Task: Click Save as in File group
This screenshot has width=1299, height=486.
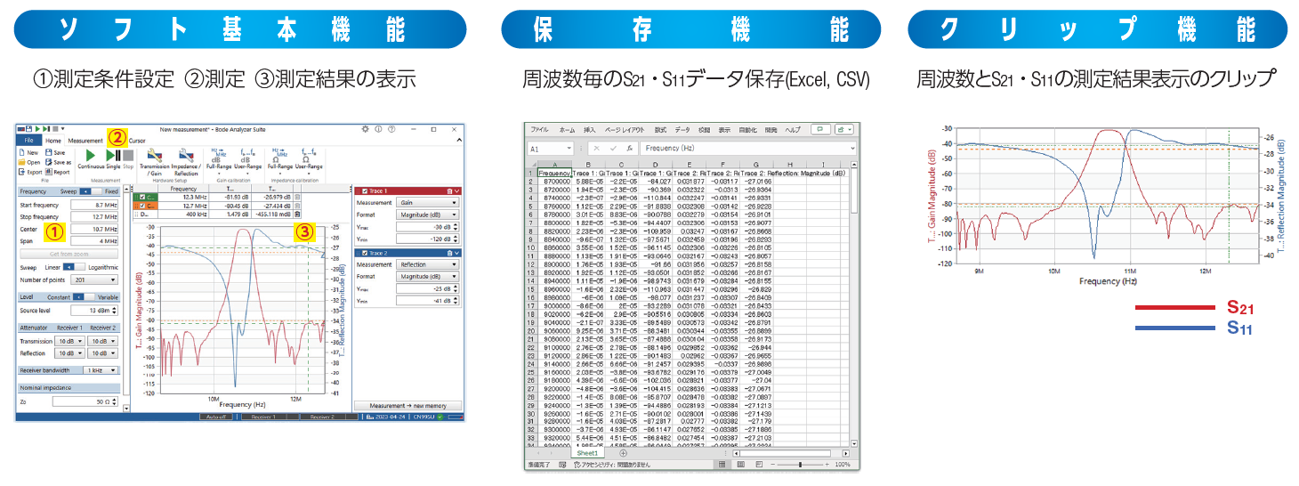Action: pyautogui.click(x=58, y=162)
